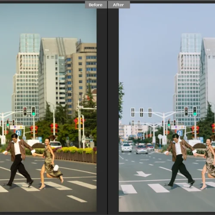The width and height of the screenshot is (215, 215).
Task: Click the Before photo preview
Action: click(48, 107)
